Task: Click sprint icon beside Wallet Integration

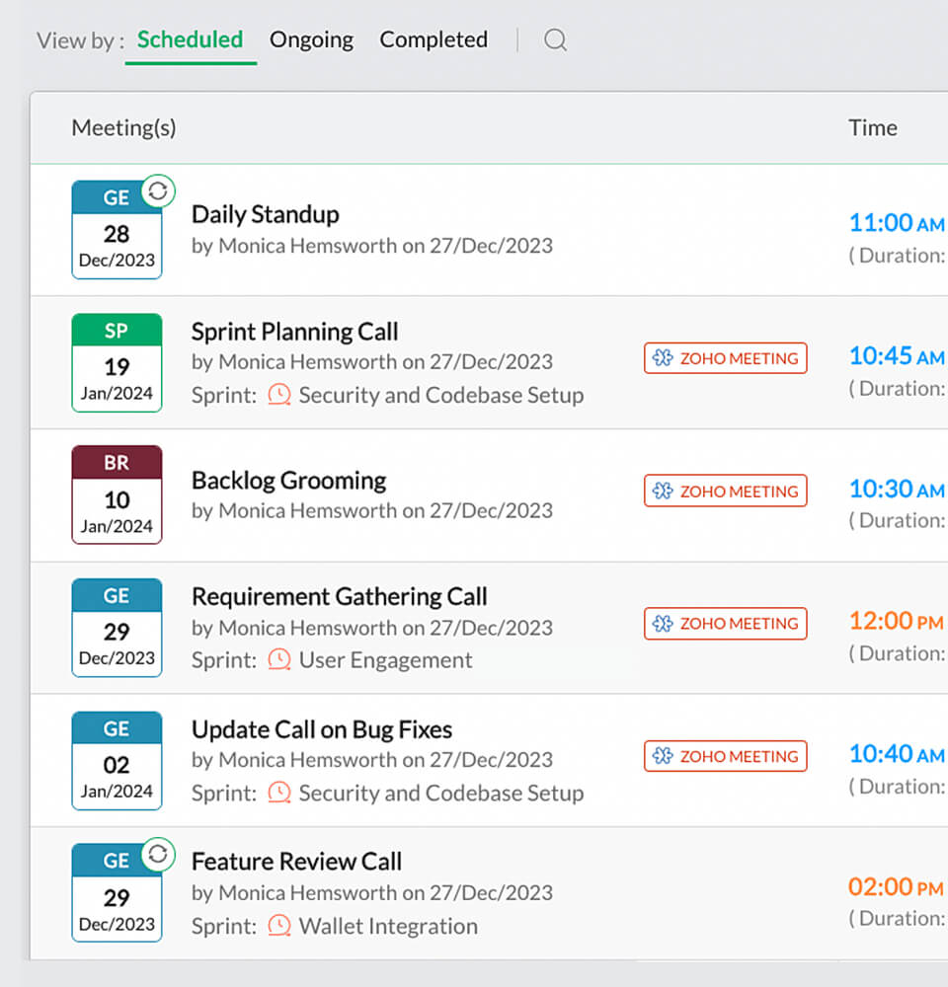Action: (279, 926)
